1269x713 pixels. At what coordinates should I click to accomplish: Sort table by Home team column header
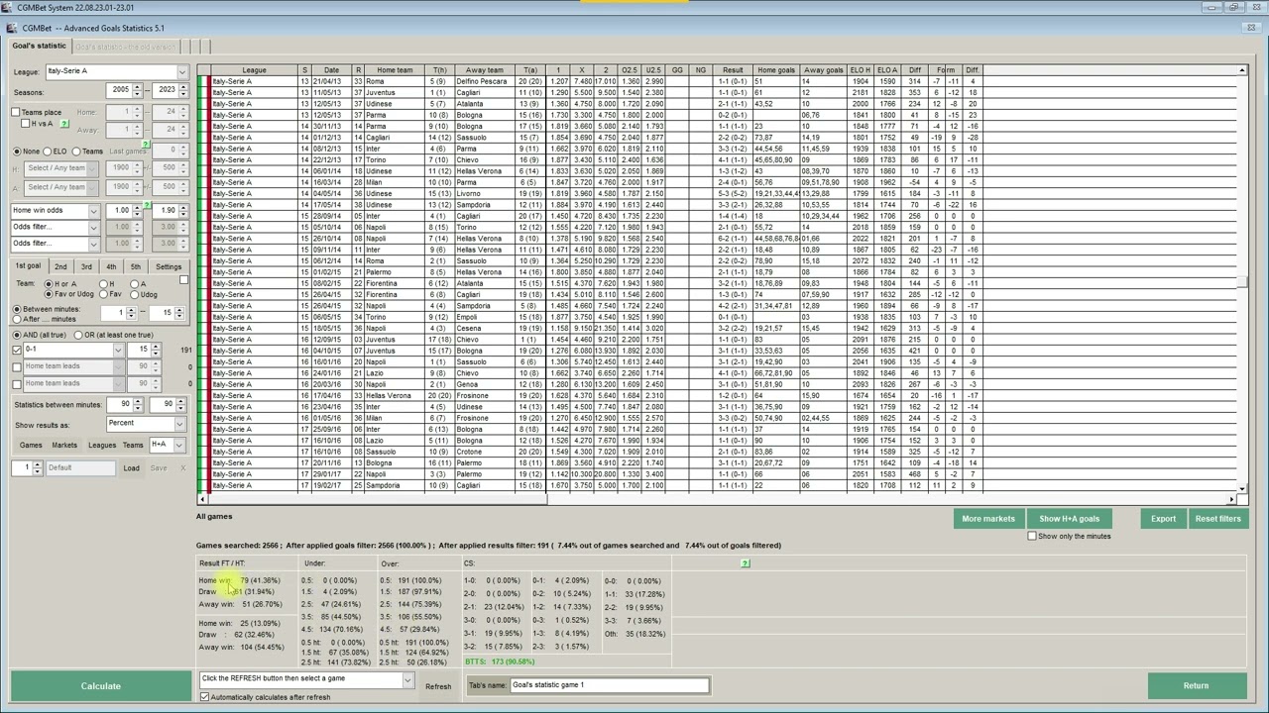[395, 70]
